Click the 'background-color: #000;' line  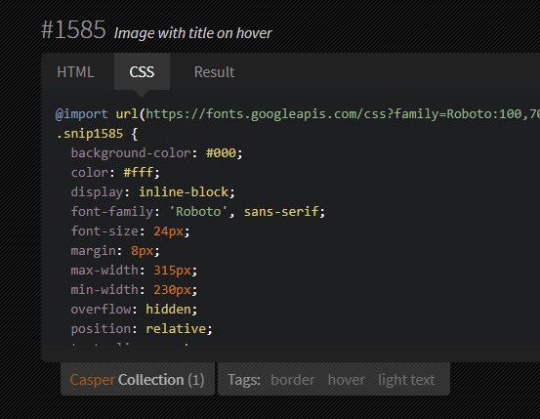(156, 153)
